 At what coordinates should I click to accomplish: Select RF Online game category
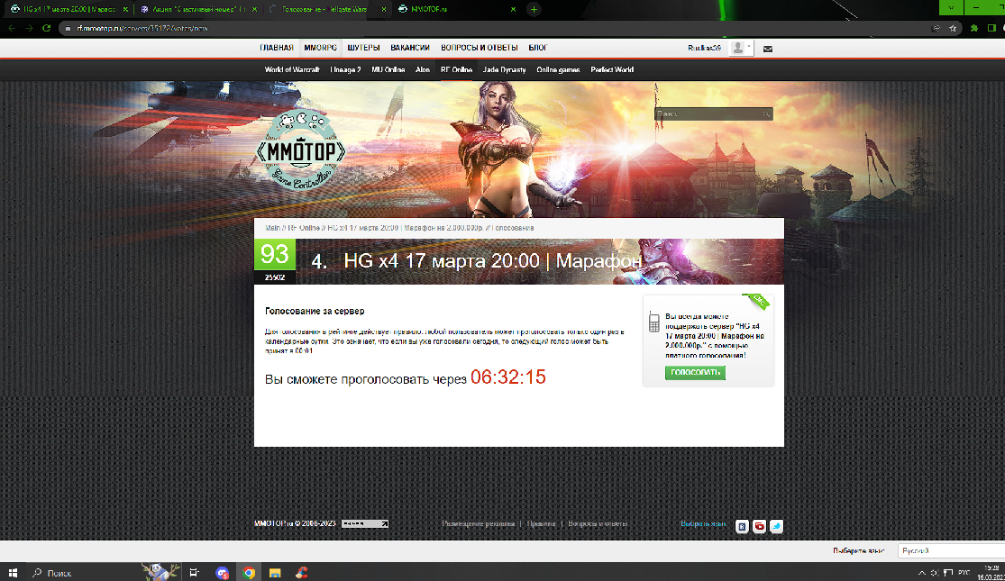456,70
